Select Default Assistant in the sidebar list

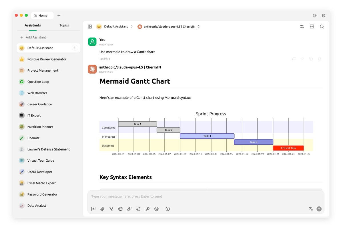(x=48, y=48)
